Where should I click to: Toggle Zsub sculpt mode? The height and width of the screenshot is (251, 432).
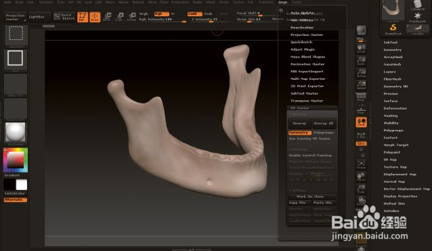click(x=208, y=14)
